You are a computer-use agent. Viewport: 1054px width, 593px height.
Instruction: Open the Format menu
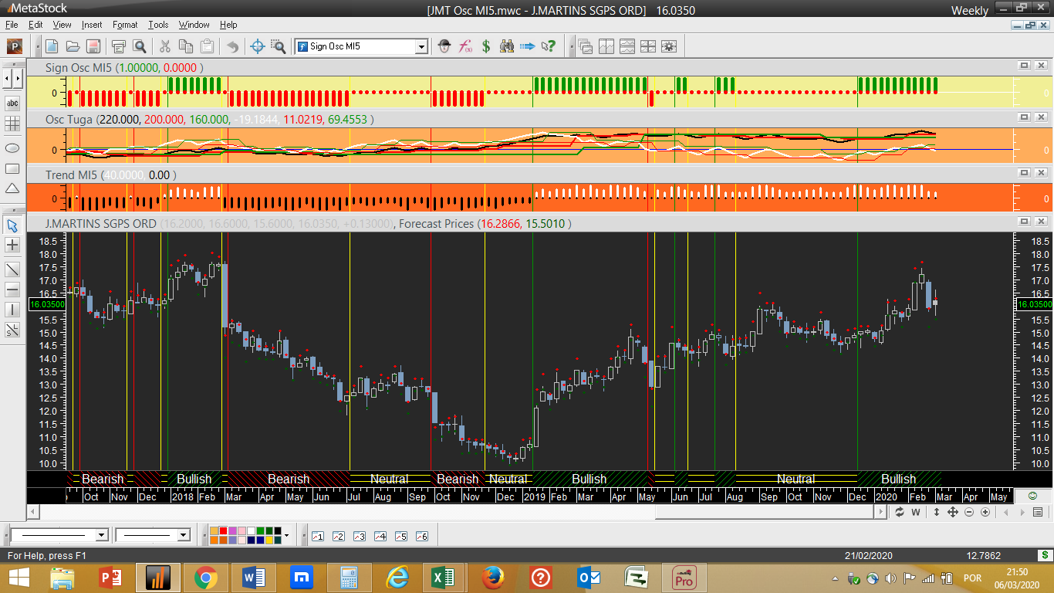(125, 25)
